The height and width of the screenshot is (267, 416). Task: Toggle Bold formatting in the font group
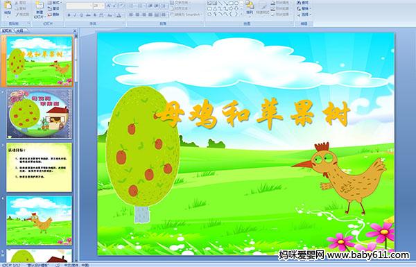[69, 15]
